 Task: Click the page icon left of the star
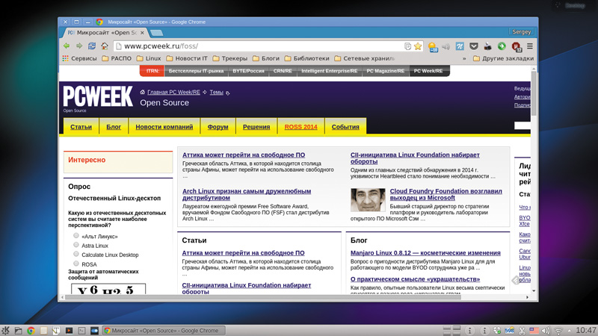point(407,46)
